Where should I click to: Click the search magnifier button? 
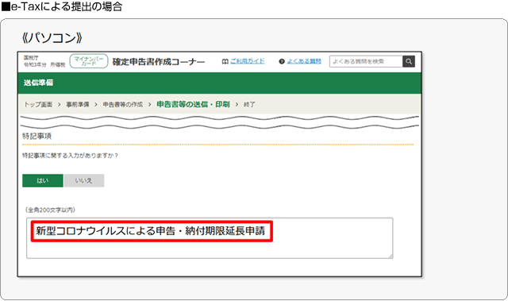(409, 61)
